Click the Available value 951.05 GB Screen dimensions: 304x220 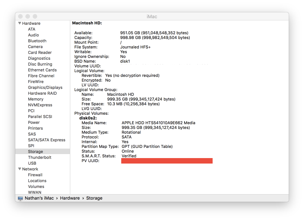click(x=154, y=33)
